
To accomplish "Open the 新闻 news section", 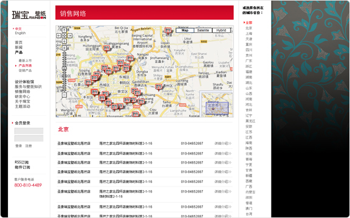I will [18, 47].
